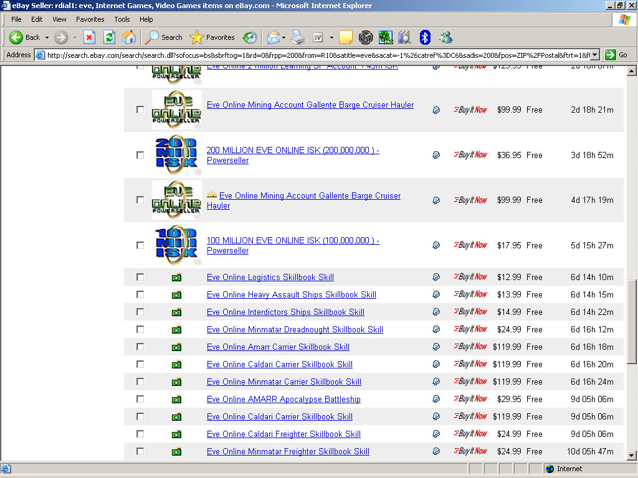The width and height of the screenshot is (638, 478).
Task: Click camera icon for AMARR Apocalypse Battleship
Action: pos(176,400)
